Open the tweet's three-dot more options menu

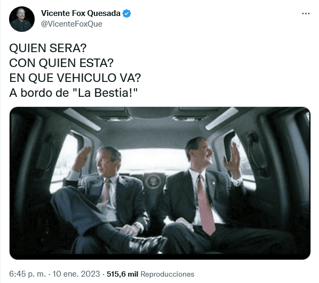(306, 14)
